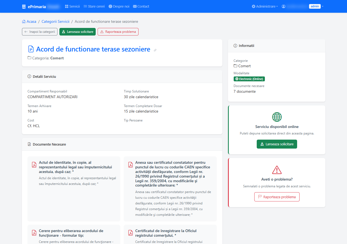The width and height of the screenshot is (347, 244).
Task: Click PDF icon for Actul de identitate document
Action: coord(34,165)
